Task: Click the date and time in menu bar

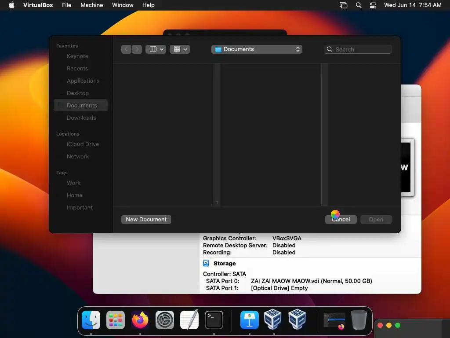Action: tap(413, 5)
